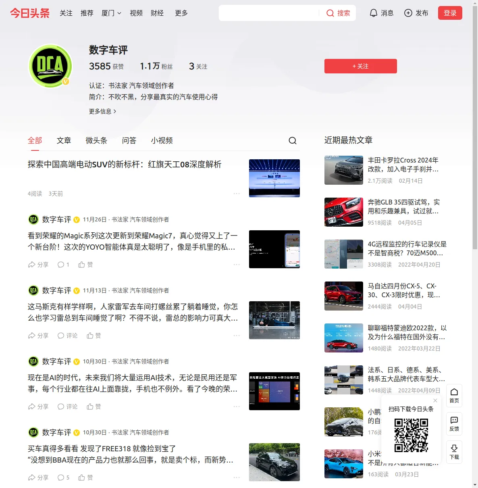Open the 关注 nav item in header
This screenshot has height=488, width=478.
coord(66,13)
